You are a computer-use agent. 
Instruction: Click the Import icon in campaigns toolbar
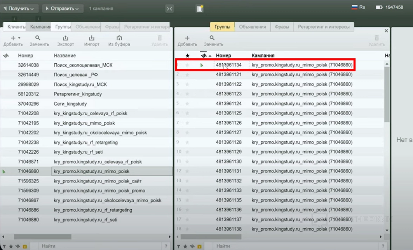92,38
